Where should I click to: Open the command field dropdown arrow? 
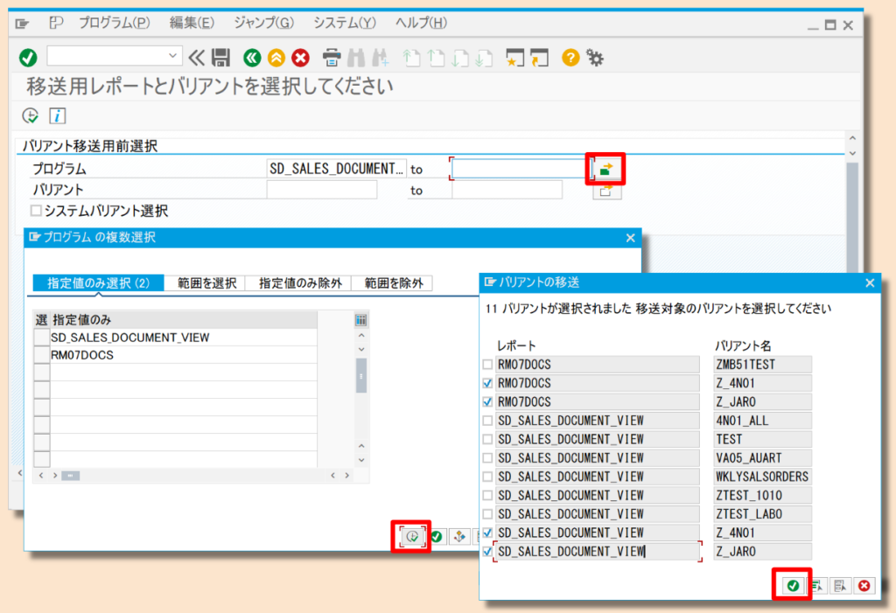pos(172,56)
